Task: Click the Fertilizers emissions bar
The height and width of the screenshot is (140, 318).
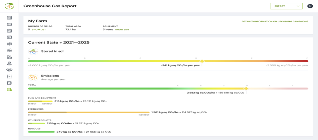Action: click(x=89, y=112)
